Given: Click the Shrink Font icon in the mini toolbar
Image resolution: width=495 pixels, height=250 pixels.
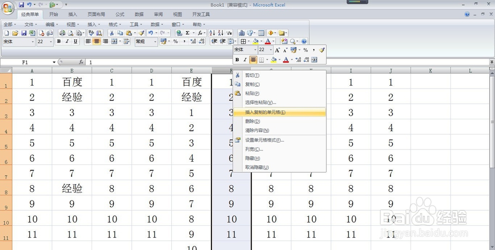Looking at the screenshot, I should click(x=285, y=50).
